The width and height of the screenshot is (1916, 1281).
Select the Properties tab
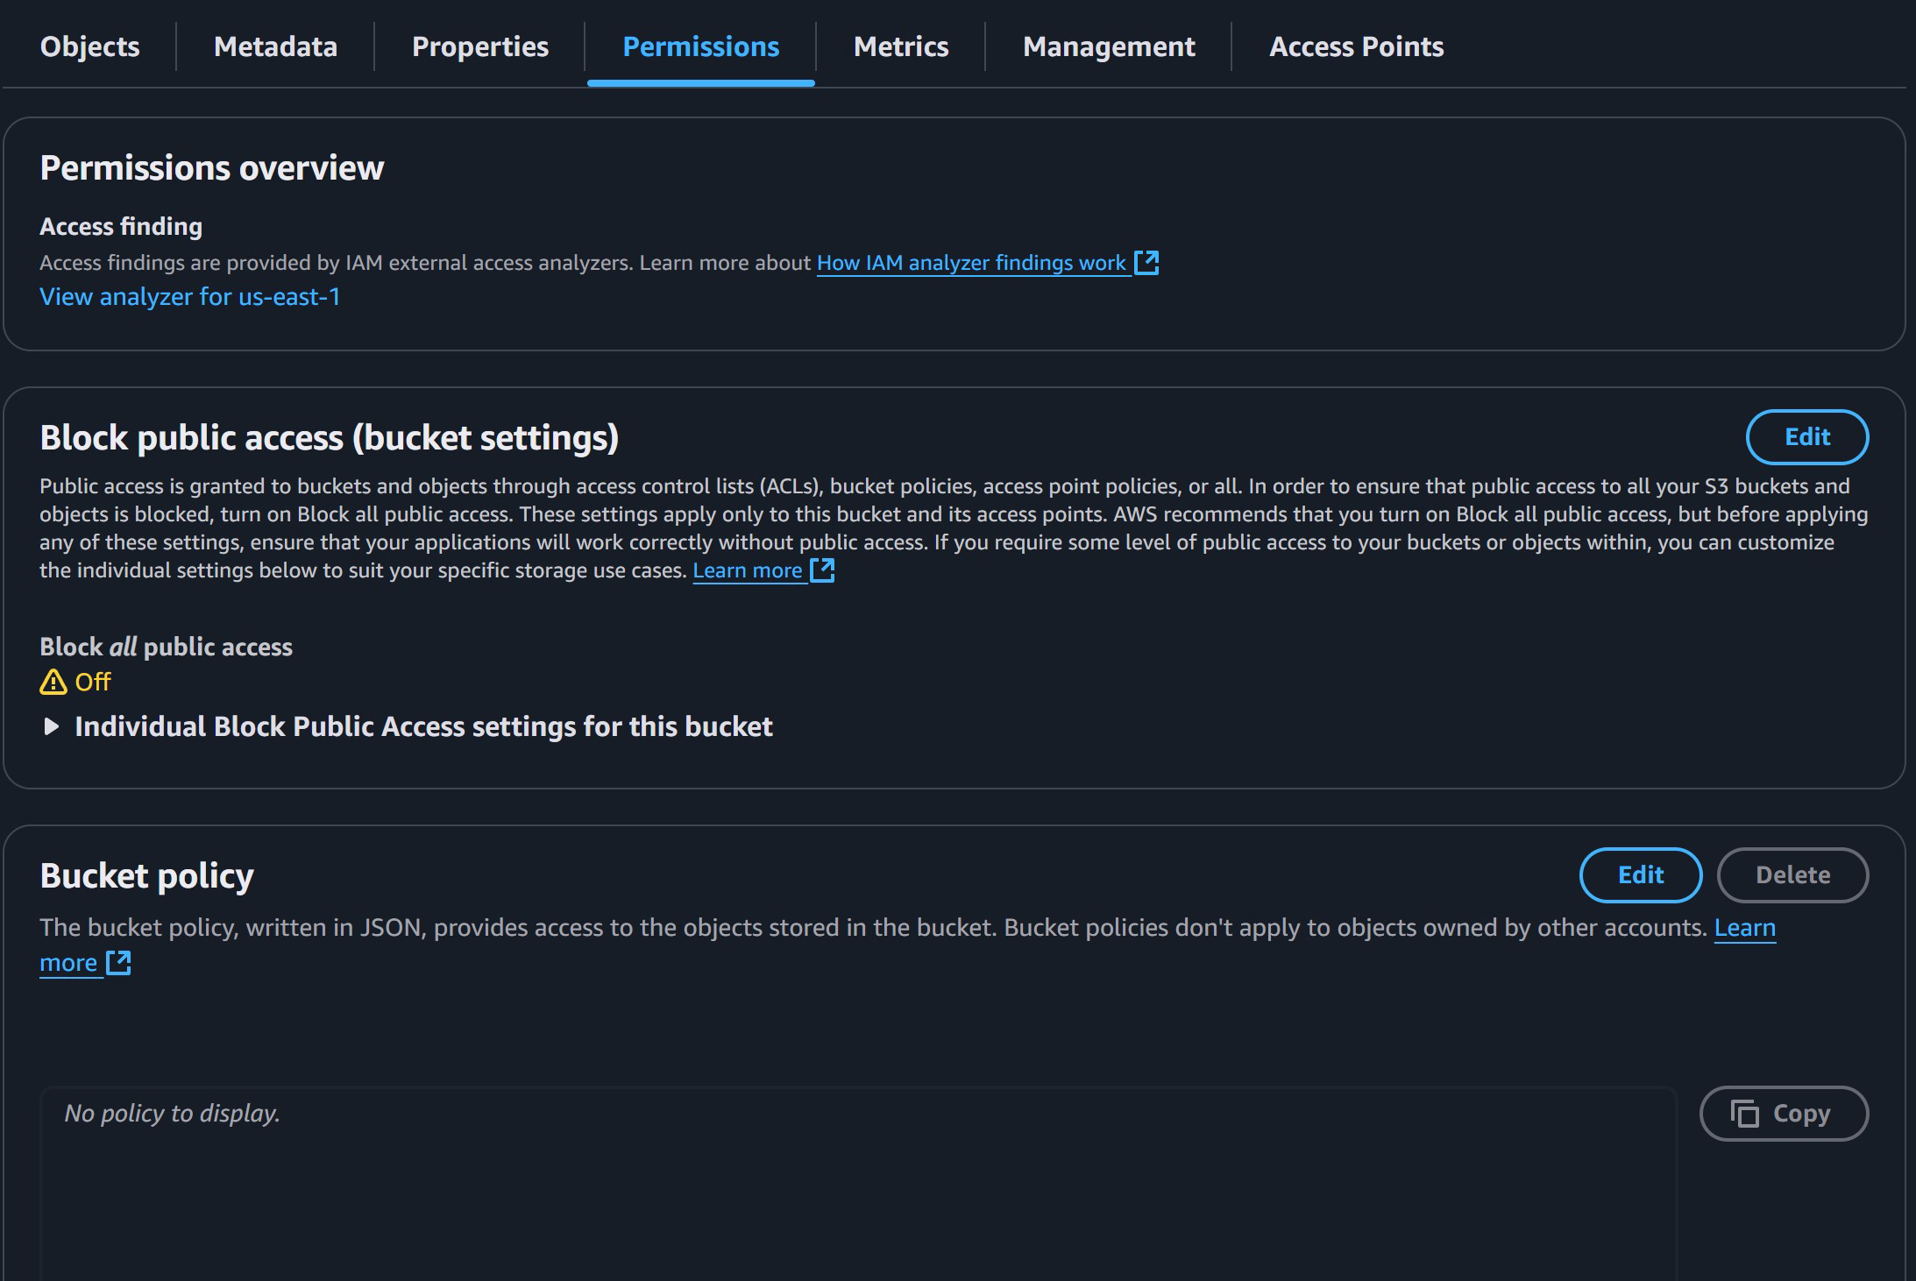tap(480, 46)
